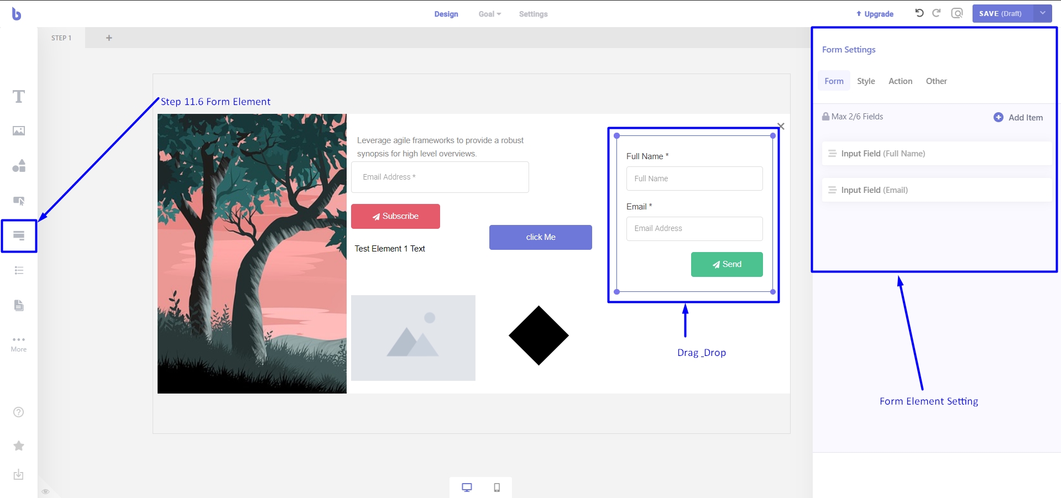Toggle the eye visibility icon at bottom-left
Viewport: 1061px width, 498px height.
point(46,491)
